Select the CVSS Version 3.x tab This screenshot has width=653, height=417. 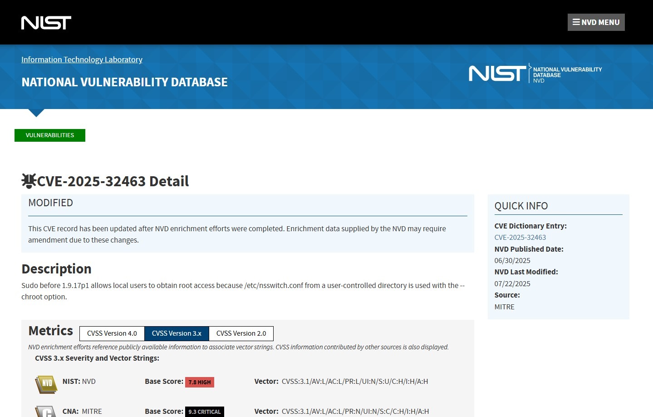pos(177,333)
